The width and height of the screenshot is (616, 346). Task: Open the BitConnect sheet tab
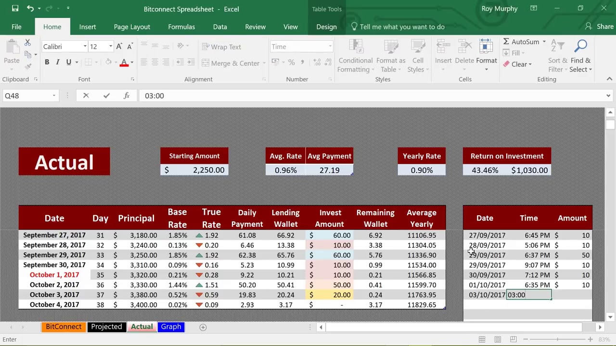tap(64, 327)
